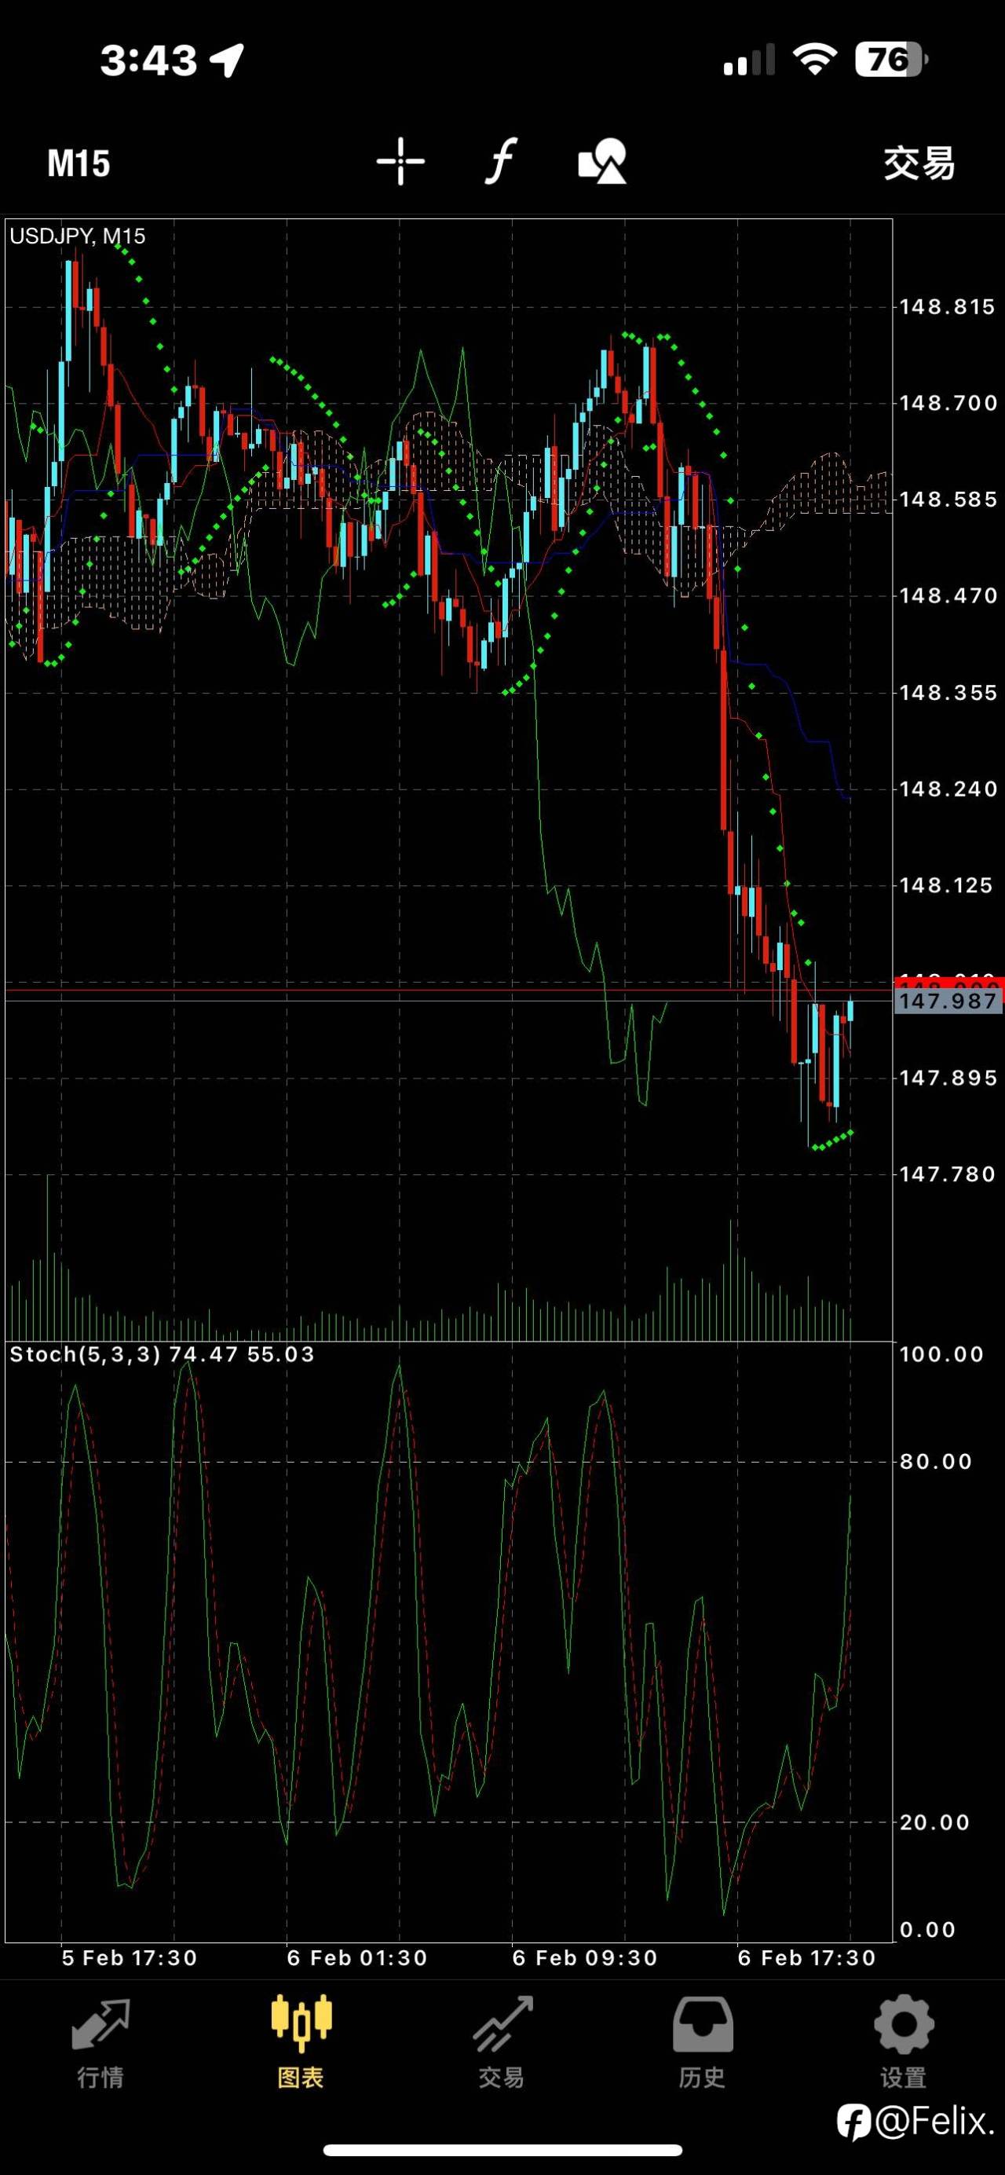Tap the 148.470 price axis label
The height and width of the screenshot is (2175, 1005).
pyautogui.click(x=948, y=596)
